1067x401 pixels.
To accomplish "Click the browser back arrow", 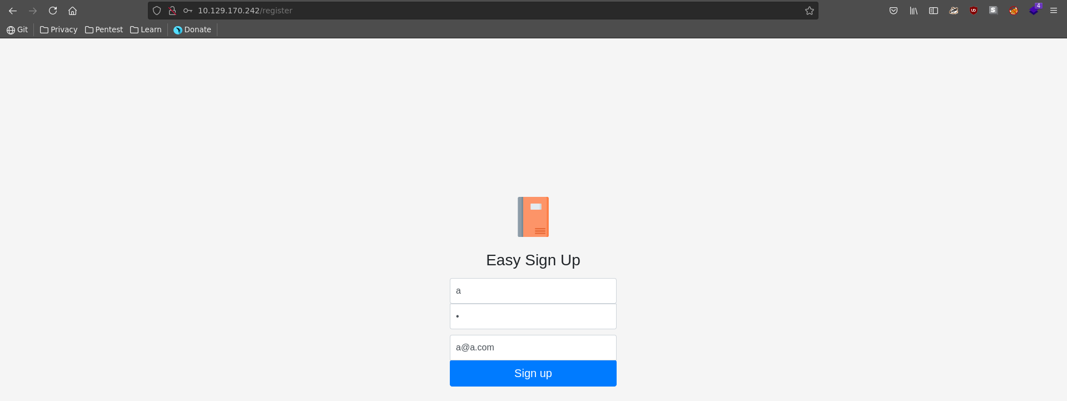I will click(x=13, y=11).
